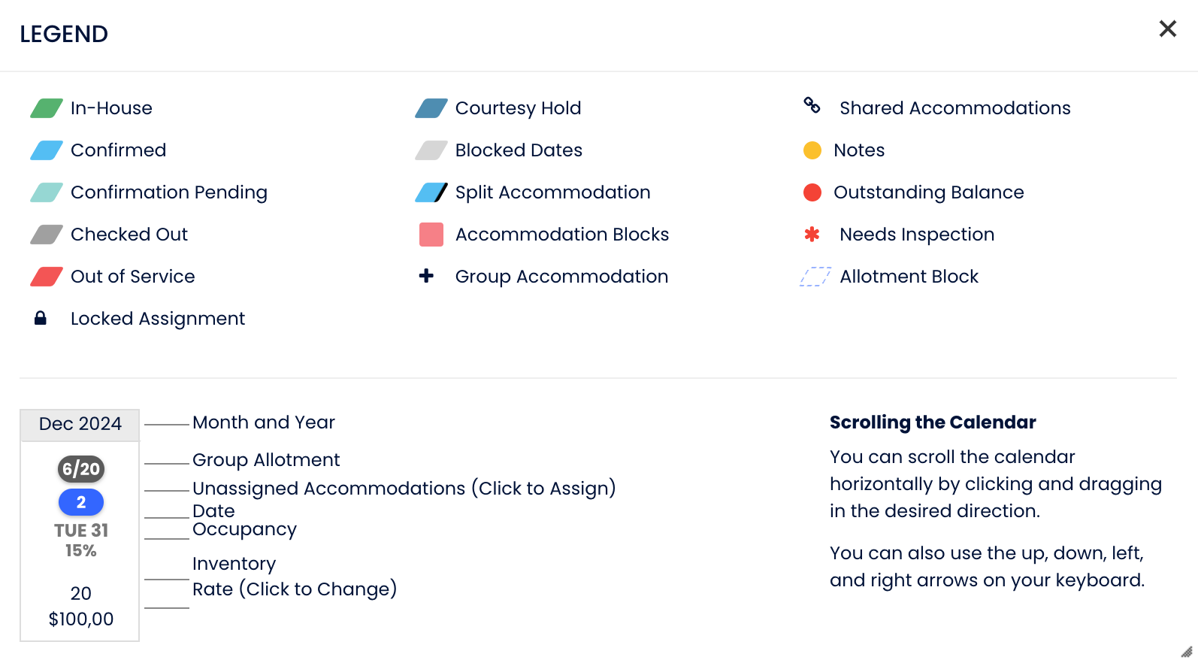Click the blue unassigned accommodations badge
1198x663 pixels.
(81, 502)
